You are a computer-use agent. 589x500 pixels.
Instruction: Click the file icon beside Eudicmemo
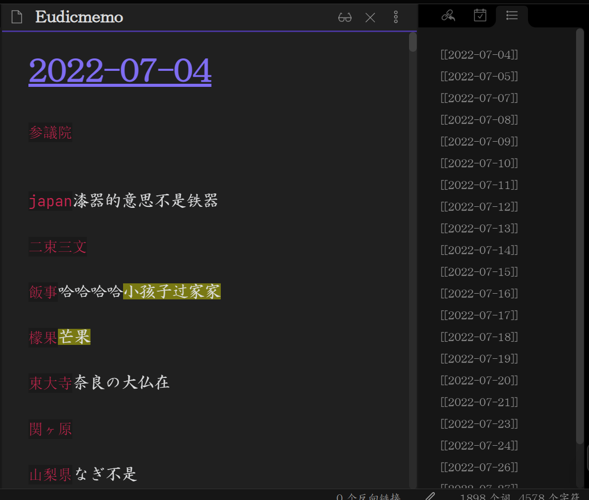[x=17, y=18]
